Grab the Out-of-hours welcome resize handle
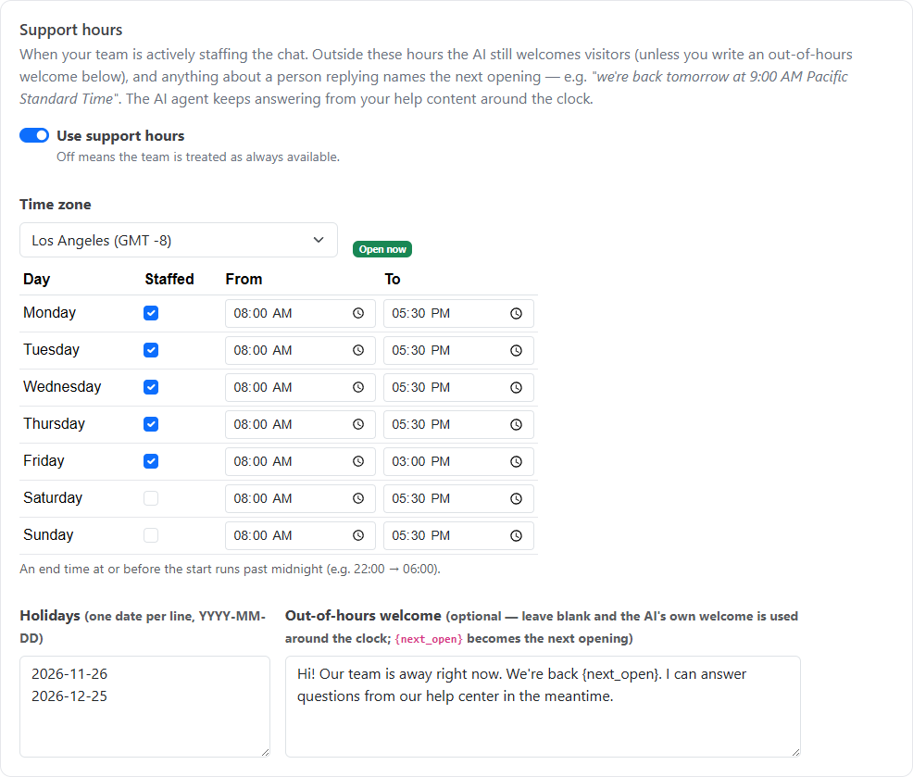This screenshot has height=777, width=913. (x=796, y=753)
